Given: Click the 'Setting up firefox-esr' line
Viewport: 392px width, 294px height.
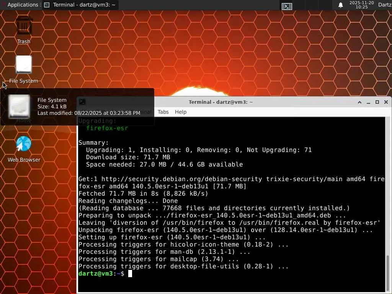Looking at the screenshot, I should [172, 237].
